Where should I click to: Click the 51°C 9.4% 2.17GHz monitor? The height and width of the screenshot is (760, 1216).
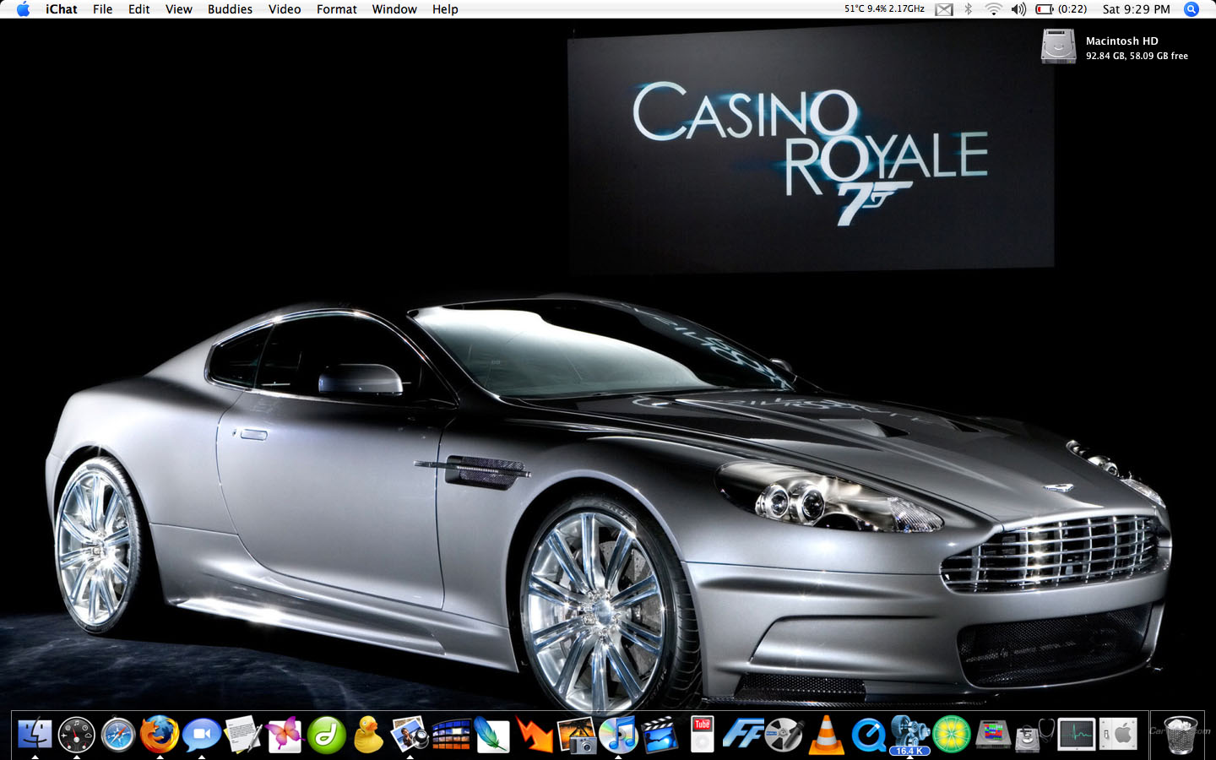click(884, 9)
